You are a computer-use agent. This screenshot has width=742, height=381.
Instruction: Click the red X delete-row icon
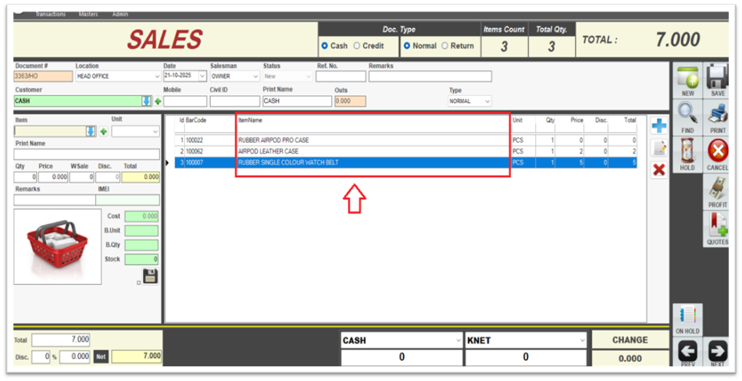[658, 169]
